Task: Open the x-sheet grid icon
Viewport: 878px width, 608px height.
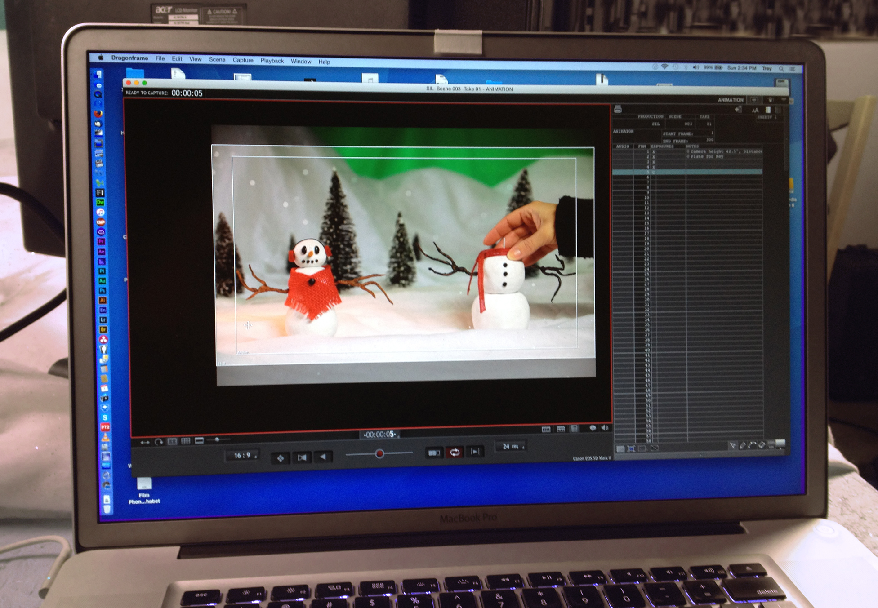Action: (x=561, y=429)
